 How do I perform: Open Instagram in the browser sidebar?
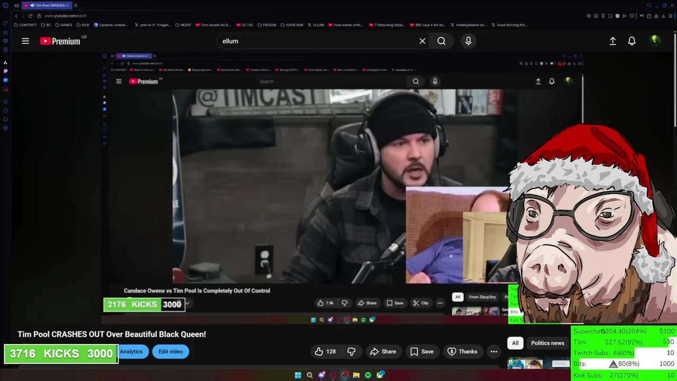6,88
